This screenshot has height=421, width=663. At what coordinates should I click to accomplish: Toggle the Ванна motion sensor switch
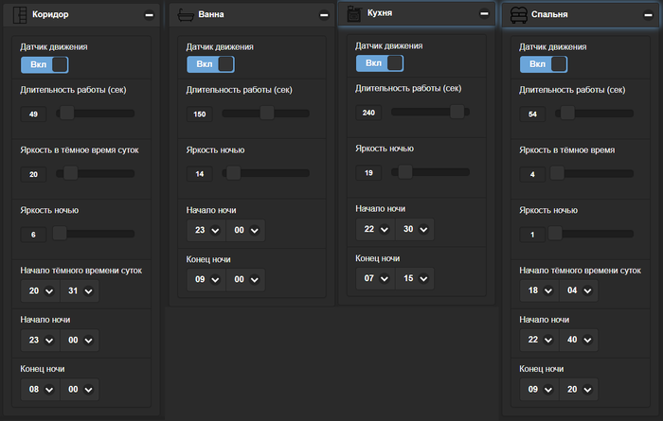point(210,64)
